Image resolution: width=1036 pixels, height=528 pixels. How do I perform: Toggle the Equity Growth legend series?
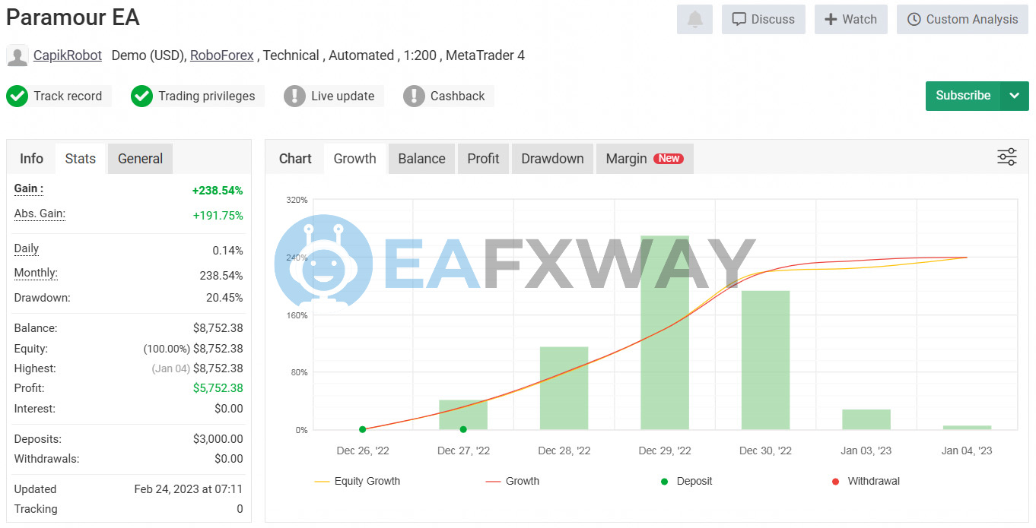tap(358, 481)
